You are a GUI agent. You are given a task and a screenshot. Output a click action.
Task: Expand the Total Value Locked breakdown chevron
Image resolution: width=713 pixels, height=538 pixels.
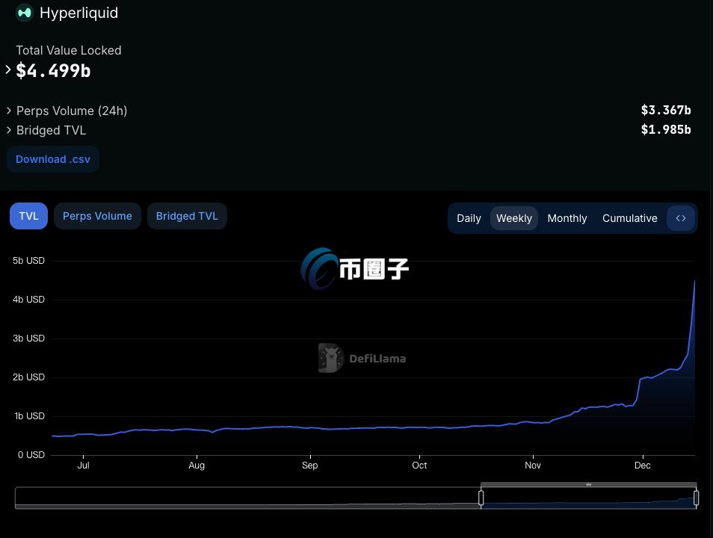pos(7,69)
